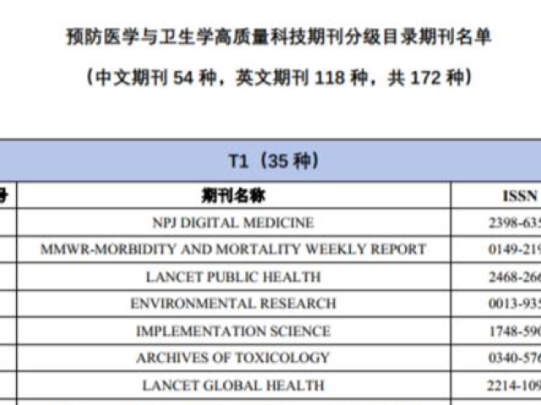Click the 期刊名称 column header
Screen dimensions: 541x405
pos(233,196)
